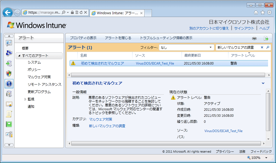The height and width of the screenshot is (163, 276).
Task: Select 概要 in the alerts navigation
Action: (25, 48)
